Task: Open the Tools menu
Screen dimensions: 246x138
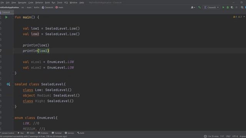Action: (60, 3)
